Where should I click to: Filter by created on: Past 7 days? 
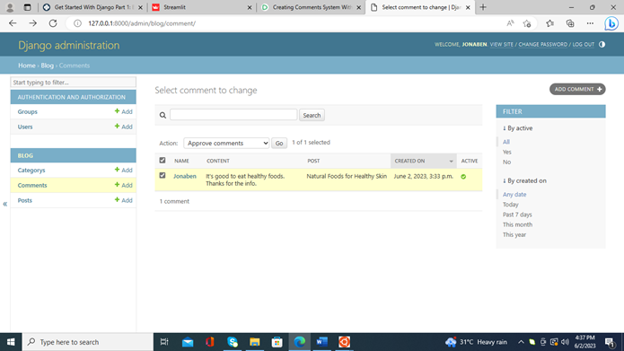coord(517,215)
